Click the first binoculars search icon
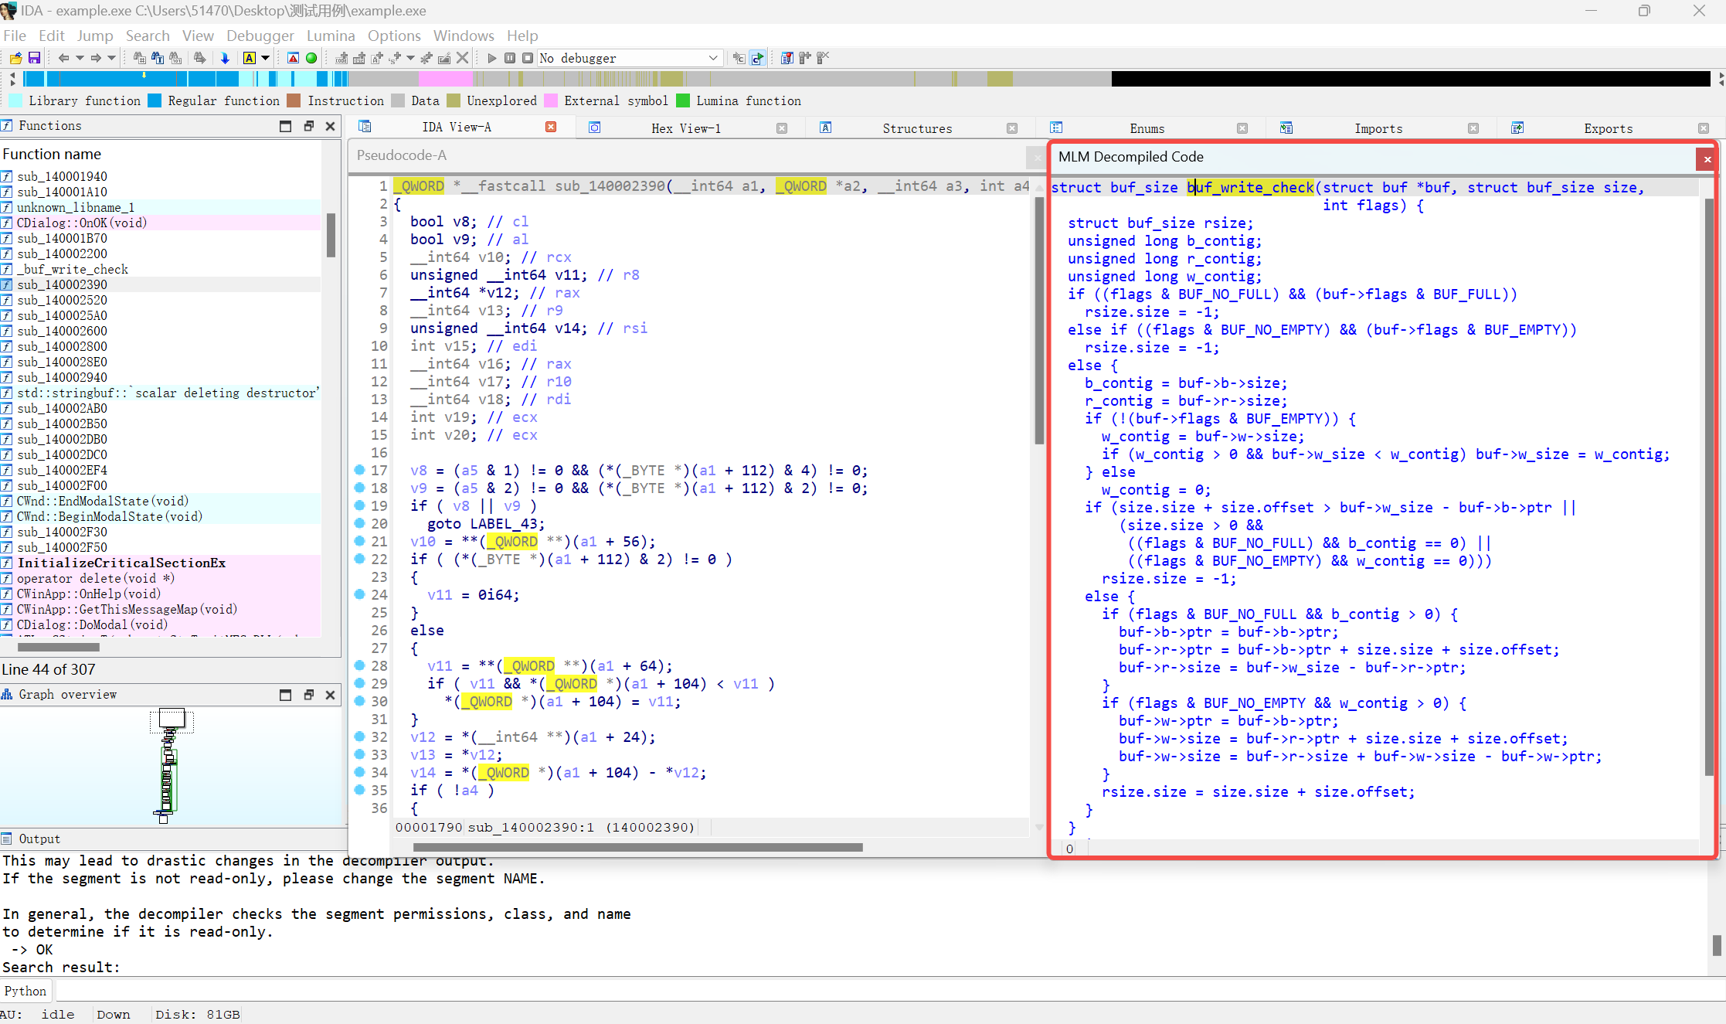 [139, 58]
